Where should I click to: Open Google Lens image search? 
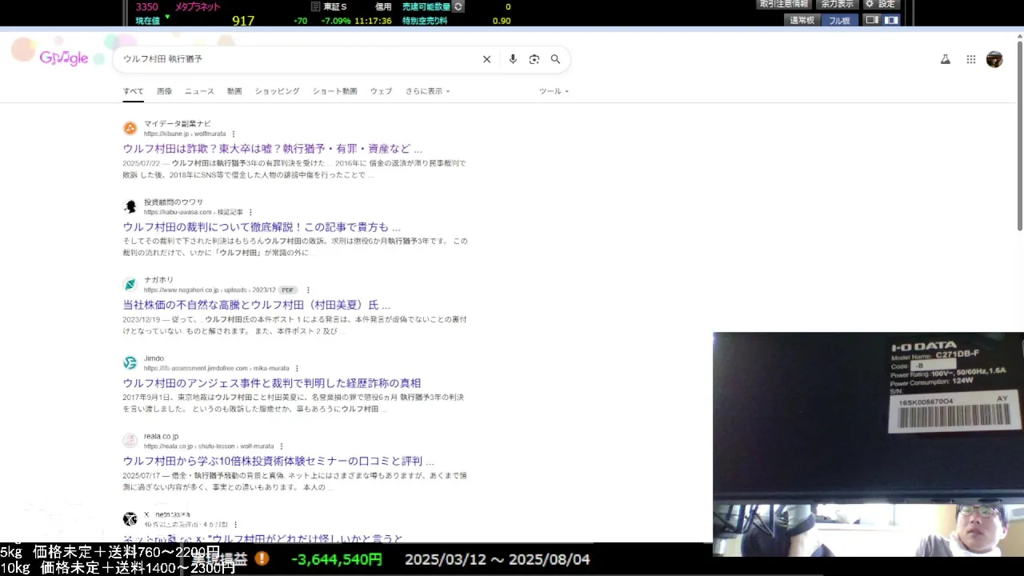pyautogui.click(x=534, y=59)
